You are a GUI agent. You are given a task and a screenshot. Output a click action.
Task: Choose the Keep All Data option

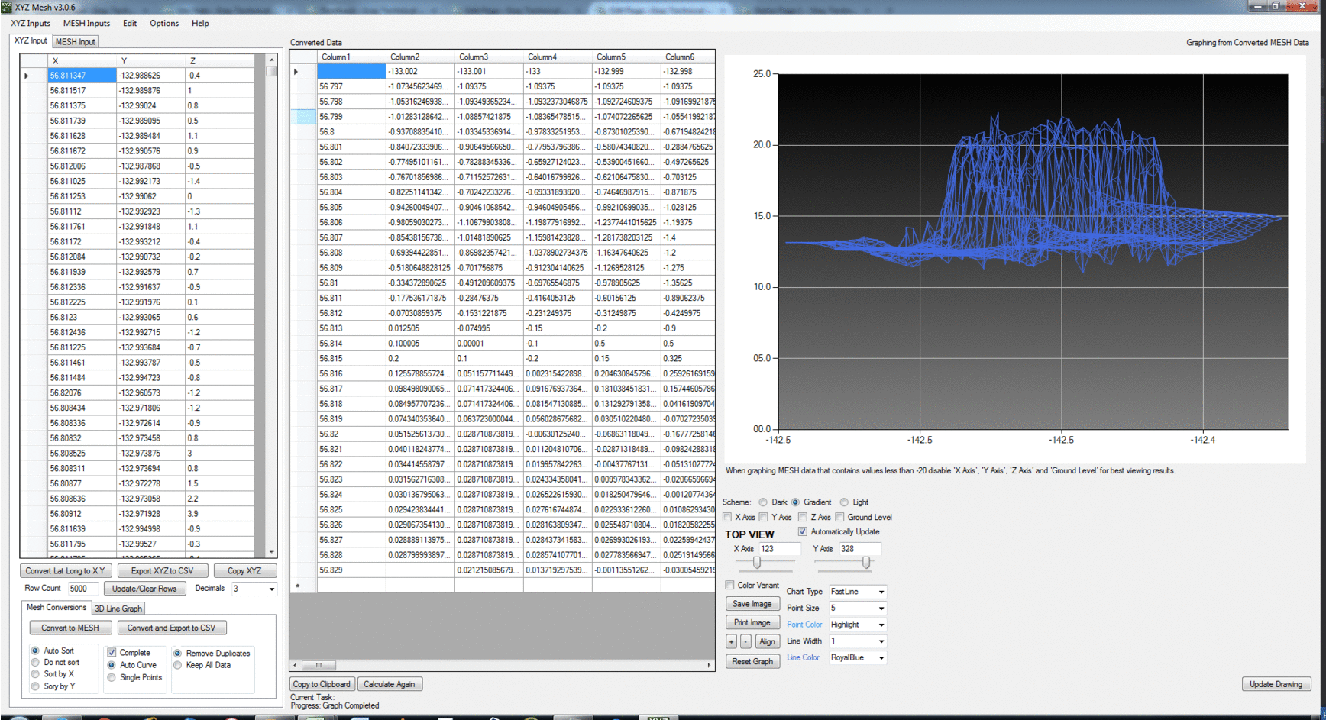[x=178, y=665]
